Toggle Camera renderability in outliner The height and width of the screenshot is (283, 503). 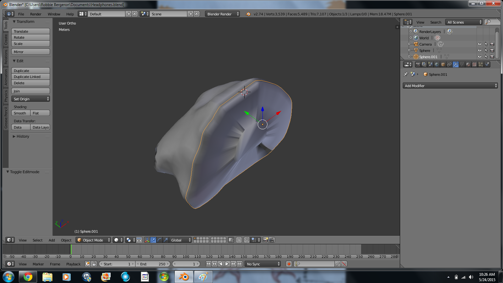tap(492, 44)
